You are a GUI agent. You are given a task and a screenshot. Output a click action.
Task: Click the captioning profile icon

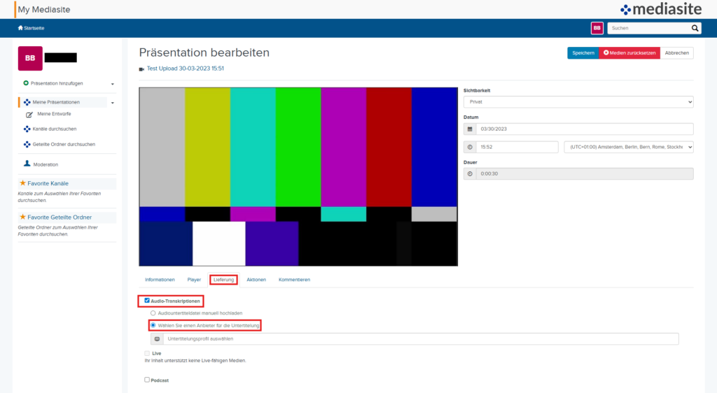click(x=157, y=339)
